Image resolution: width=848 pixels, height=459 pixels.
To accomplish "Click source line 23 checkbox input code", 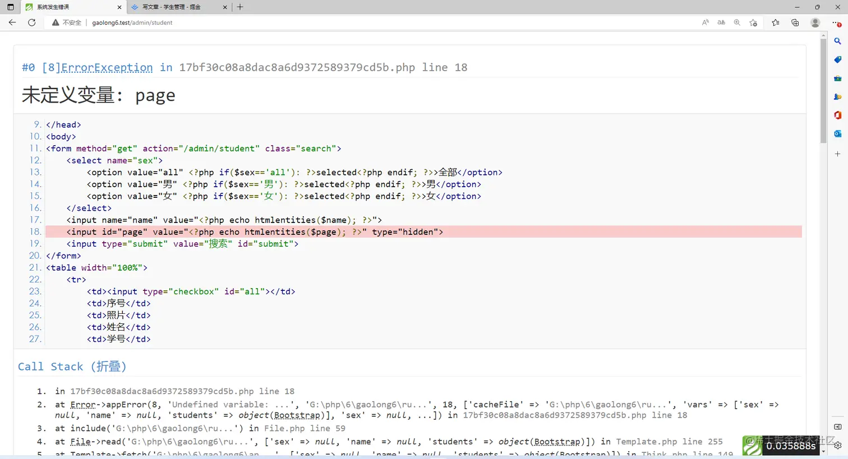I will (191, 291).
